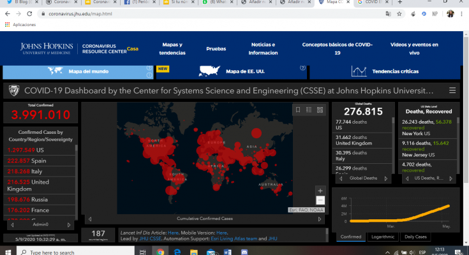Switch chart to the Logarithmic tab
The image size is (469, 255).
tap(383, 237)
